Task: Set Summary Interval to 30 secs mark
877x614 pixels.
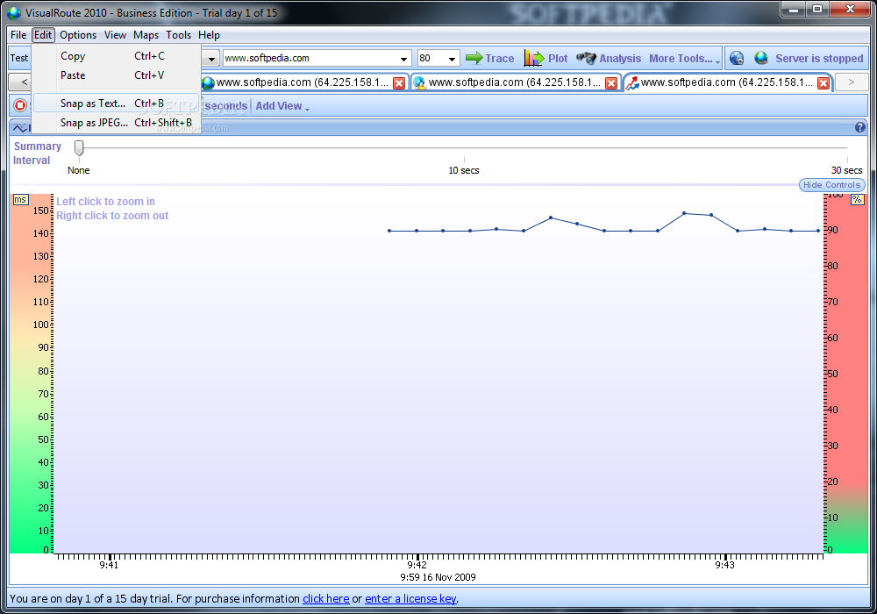Action: coord(847,160)
